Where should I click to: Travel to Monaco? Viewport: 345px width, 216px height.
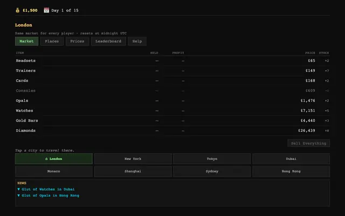54,171
